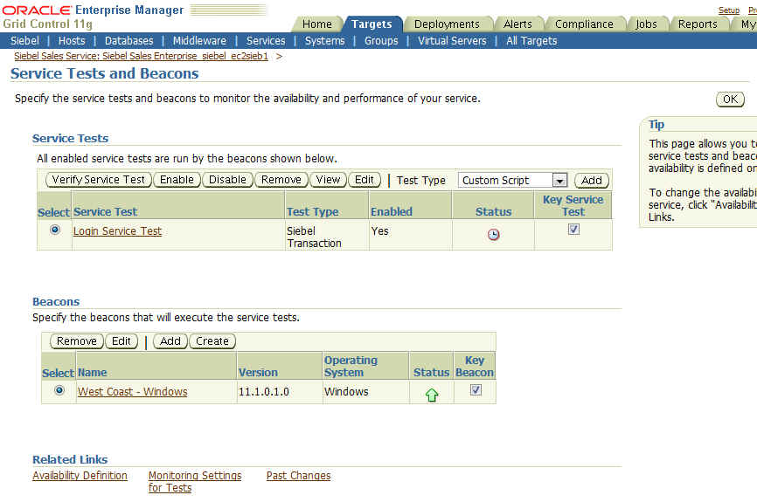757x502 pixels.
Task: Toggle the Key Beacon checkbox
Action: (476, 389)
